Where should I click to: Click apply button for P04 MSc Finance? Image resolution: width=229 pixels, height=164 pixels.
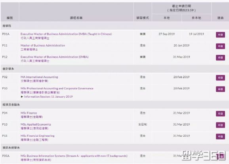click(x=220, y=113)
